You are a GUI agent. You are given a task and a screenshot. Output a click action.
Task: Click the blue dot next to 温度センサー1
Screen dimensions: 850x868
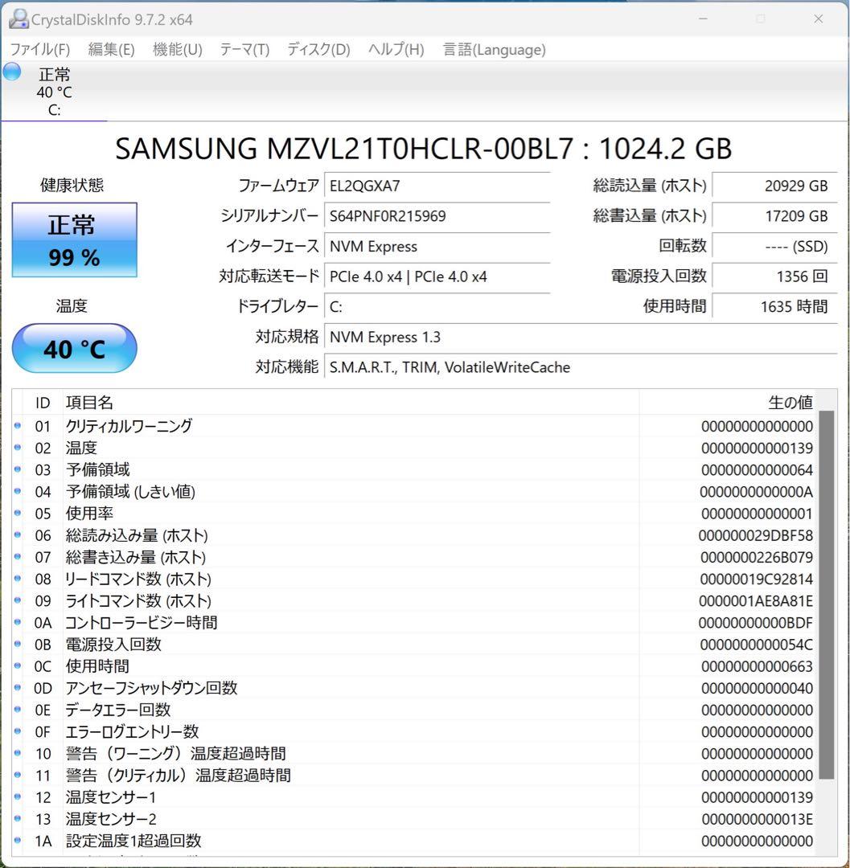pos(18,797)
